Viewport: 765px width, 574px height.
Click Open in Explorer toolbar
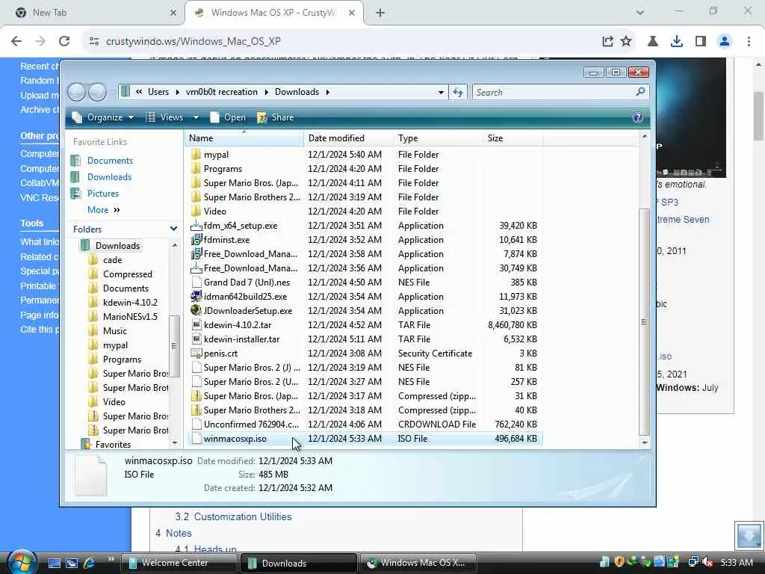pyautogui.click(x=228, y=117)
